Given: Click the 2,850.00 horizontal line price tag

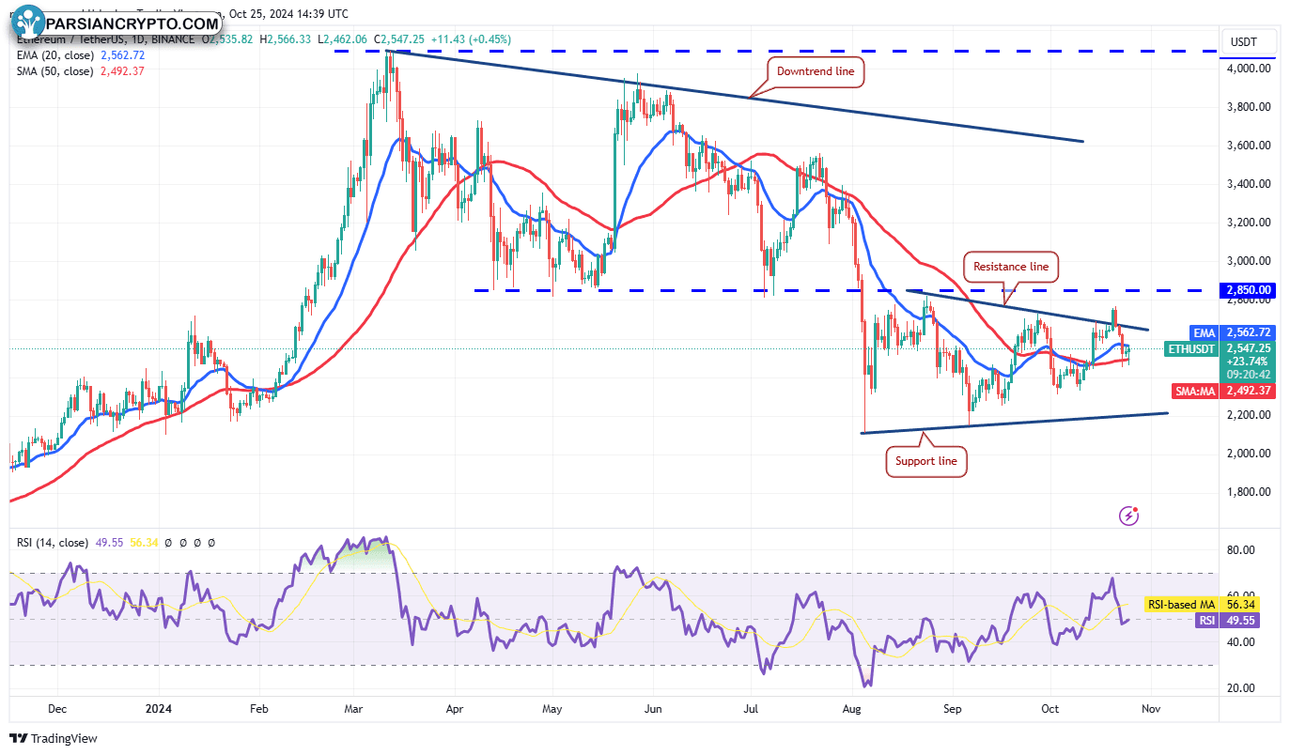Looking at the screenshot, I should click(x=1249, y=290).
